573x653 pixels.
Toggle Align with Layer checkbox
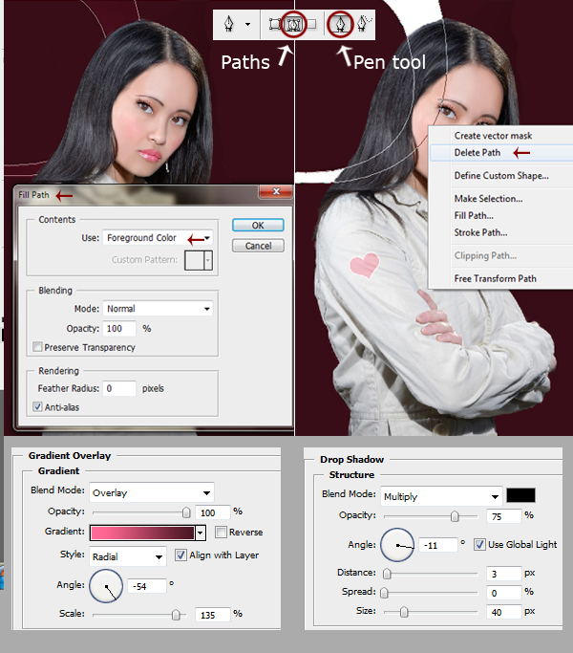pyautogui.click(x=180, y=555)
